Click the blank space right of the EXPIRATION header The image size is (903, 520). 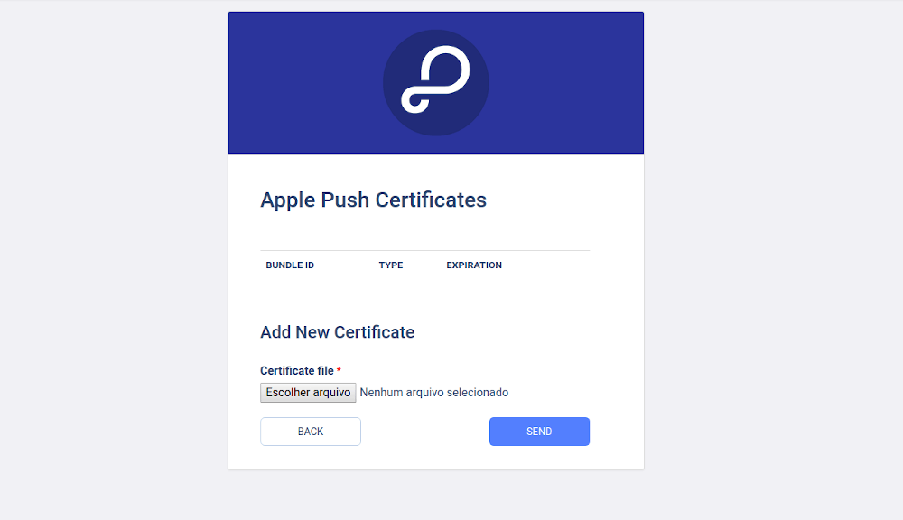click(x=547, y=265)
